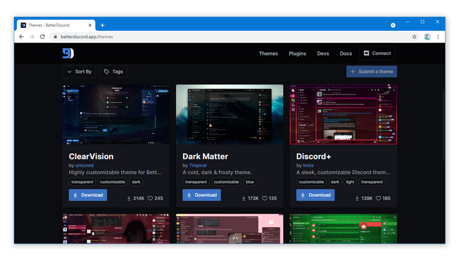This screenshot has height=260, width=459.
Task: Click the customizable tag on Discord+
Action: click(x=311, y=182)
